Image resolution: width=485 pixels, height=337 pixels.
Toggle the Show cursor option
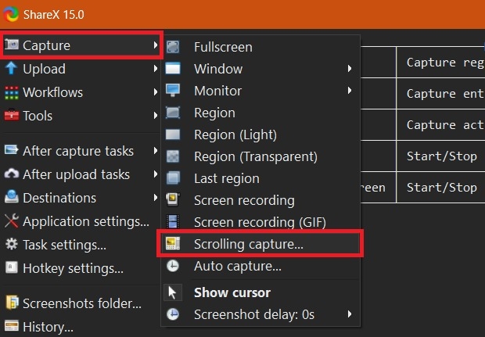click(x=260, y=292)
